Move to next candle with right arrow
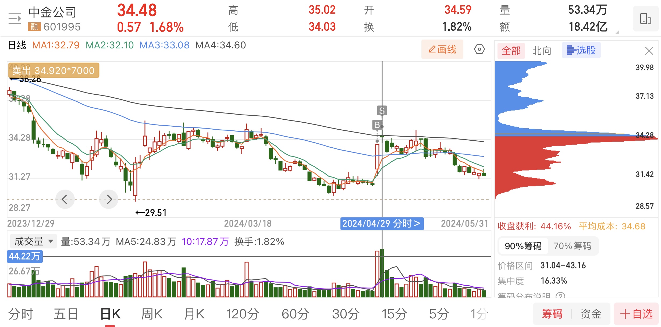The image size is (661, 327). coord(109,199)
